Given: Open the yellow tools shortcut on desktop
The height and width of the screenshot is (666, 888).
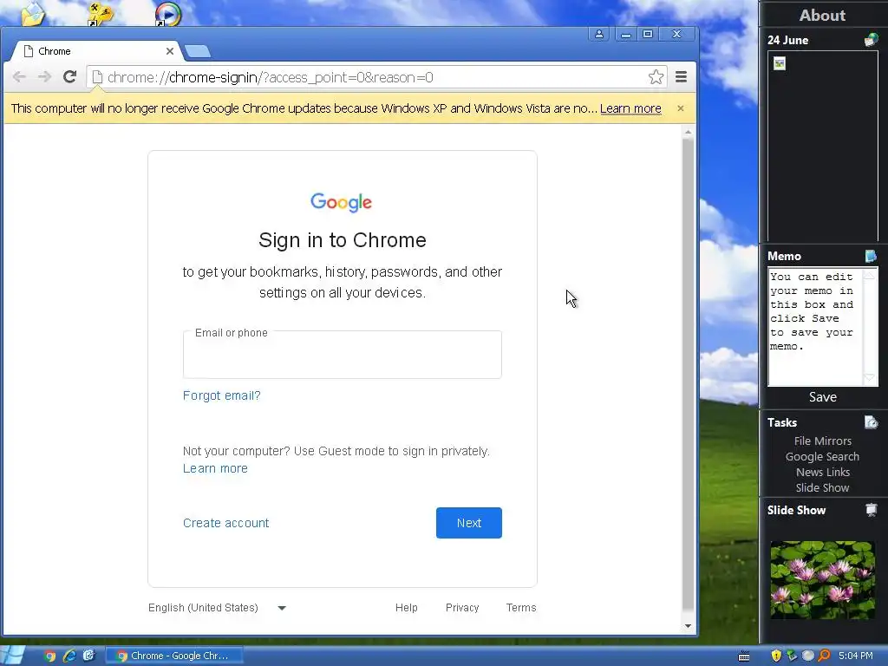Looking at the screenshot, I should pos(101,14).
